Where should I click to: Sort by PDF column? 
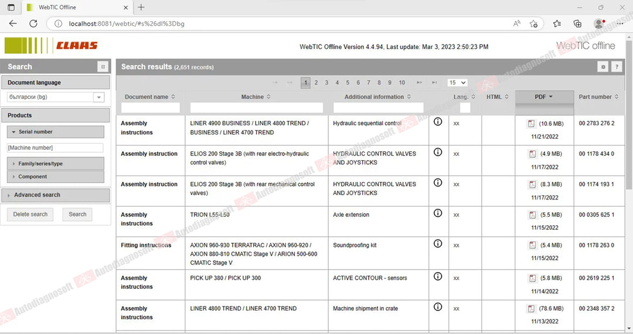click(544, 97)
